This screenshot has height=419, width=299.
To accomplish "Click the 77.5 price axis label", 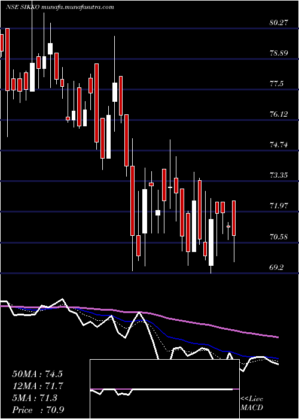I will 277,84.
